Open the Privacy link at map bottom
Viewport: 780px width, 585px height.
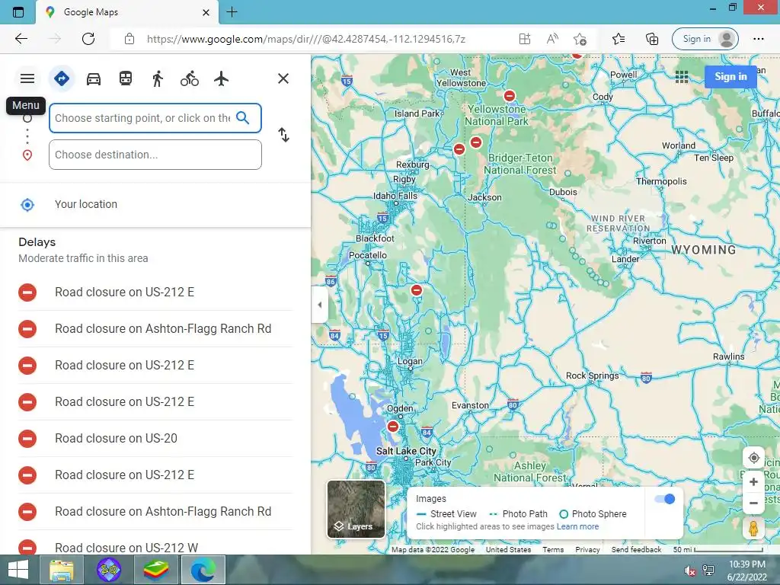coord(587,550)
